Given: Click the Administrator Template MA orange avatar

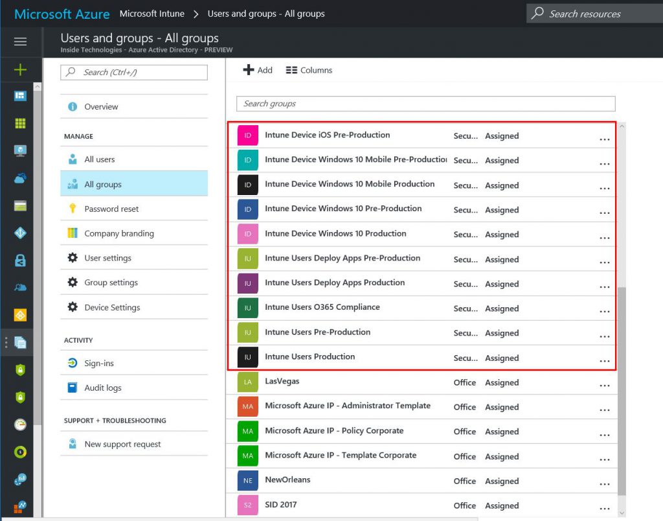Looking at the screenshot, I should point(248,407).
